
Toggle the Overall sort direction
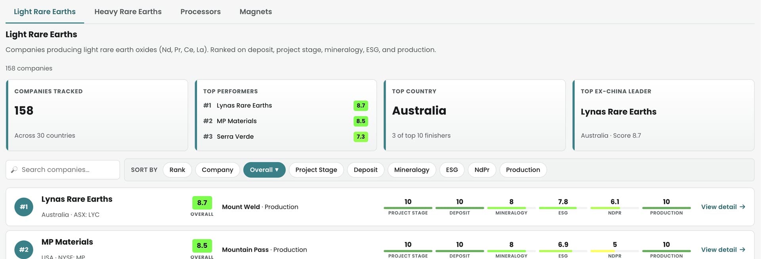pyautogui.click(x=264, y=170)
